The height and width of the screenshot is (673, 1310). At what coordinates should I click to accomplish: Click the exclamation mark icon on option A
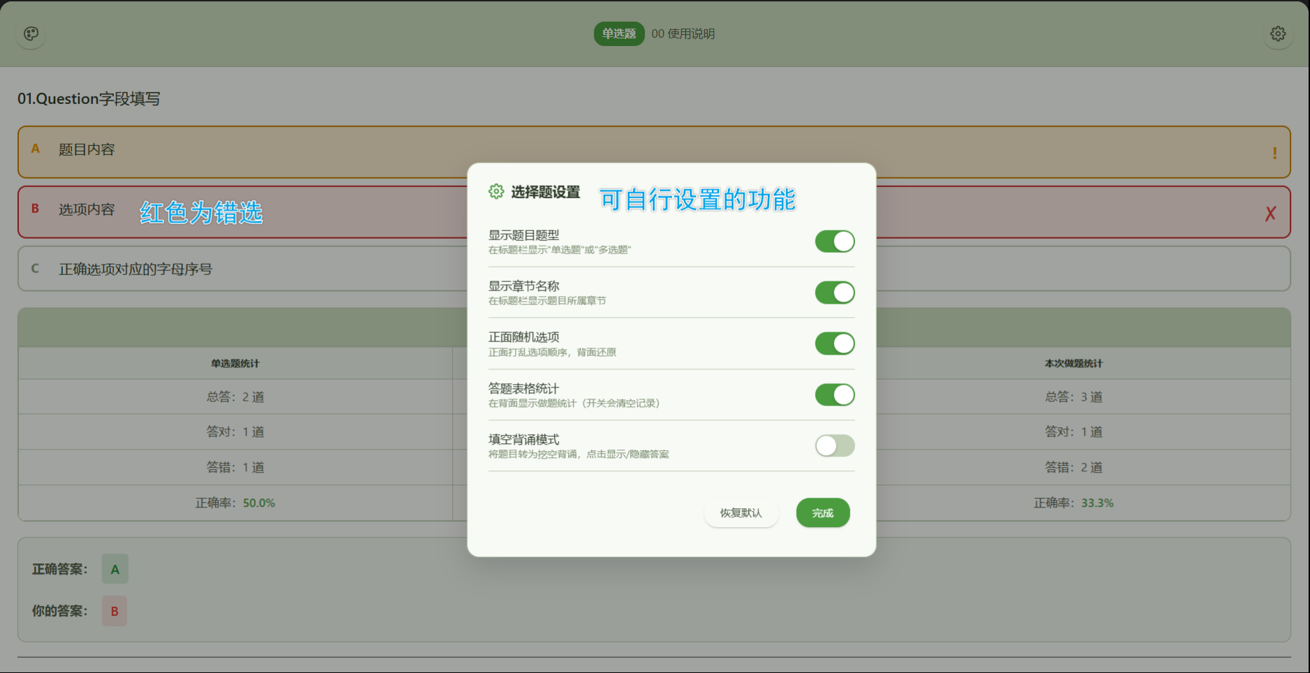1274,153
